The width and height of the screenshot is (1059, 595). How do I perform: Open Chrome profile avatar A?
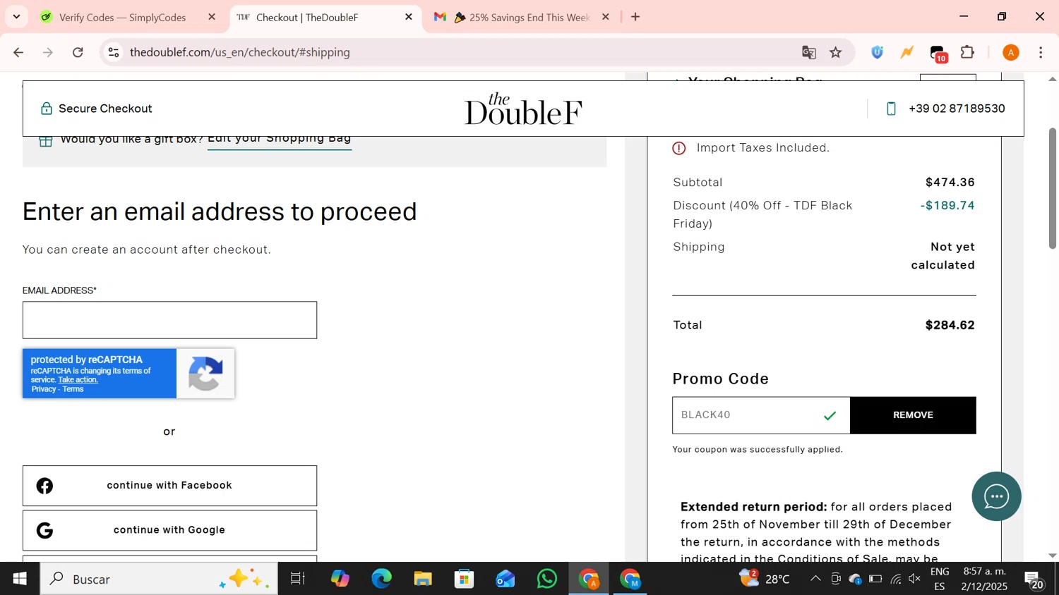point(1011,52)
